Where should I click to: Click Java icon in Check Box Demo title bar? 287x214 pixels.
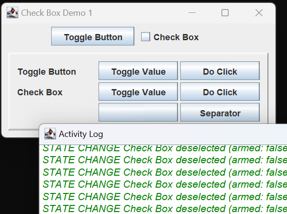pyautogui.click(x=12, y=13)
